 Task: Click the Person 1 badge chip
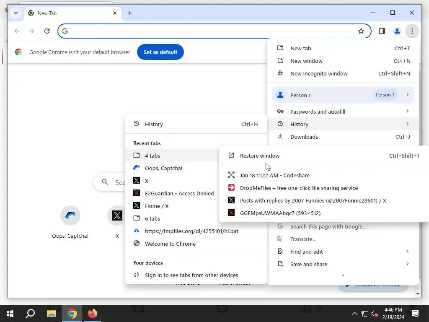pyautogui.click(x=385, y=95)
